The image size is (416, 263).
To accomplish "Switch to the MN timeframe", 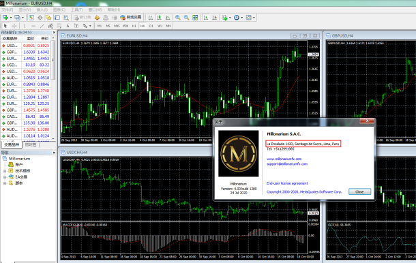I will tap(168, 26).
